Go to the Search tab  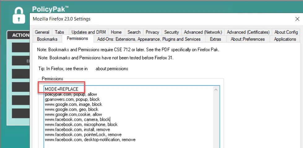point(134,32)
